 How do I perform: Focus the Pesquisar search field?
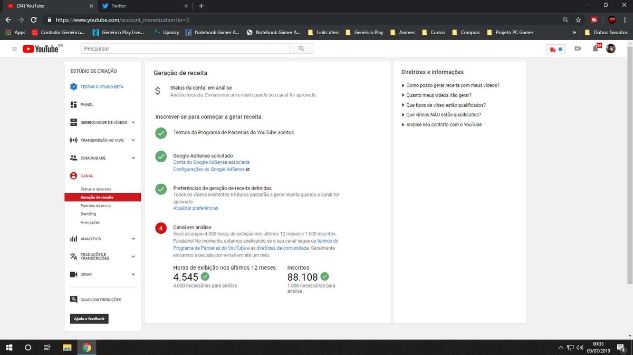(186, 48)
